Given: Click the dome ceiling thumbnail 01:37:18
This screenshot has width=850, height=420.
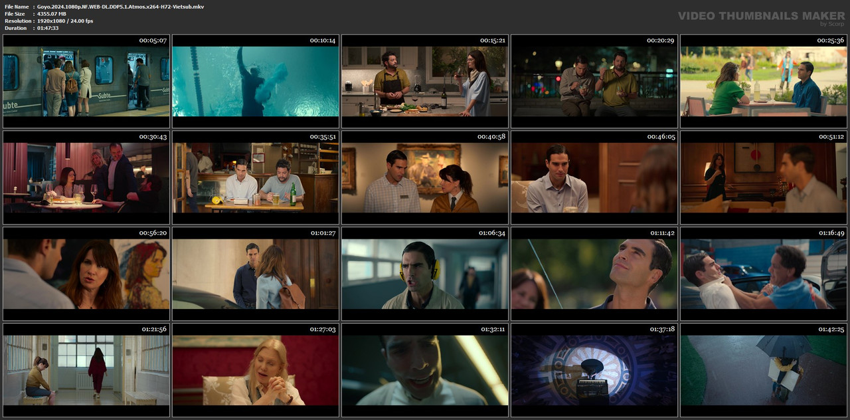Looking at the screenshot, I should pos(594,370).
